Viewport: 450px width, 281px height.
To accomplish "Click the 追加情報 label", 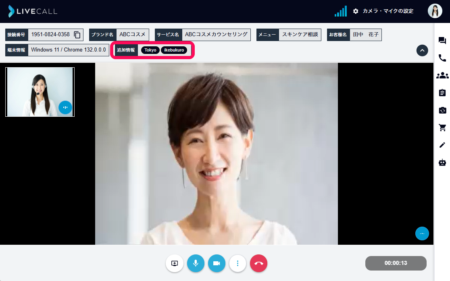I will click(126, 50).
